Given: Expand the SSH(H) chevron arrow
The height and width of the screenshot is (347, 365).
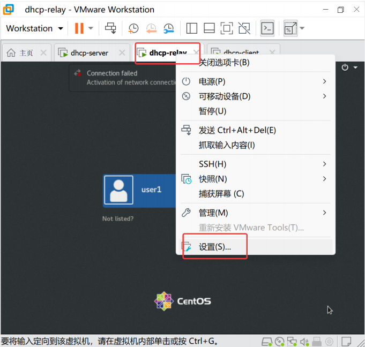Looking at the screenshot, I should [324, 164].
